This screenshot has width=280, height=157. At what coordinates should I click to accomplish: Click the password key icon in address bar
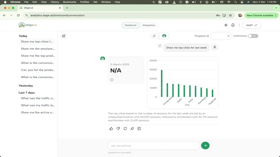coord(218,15)
